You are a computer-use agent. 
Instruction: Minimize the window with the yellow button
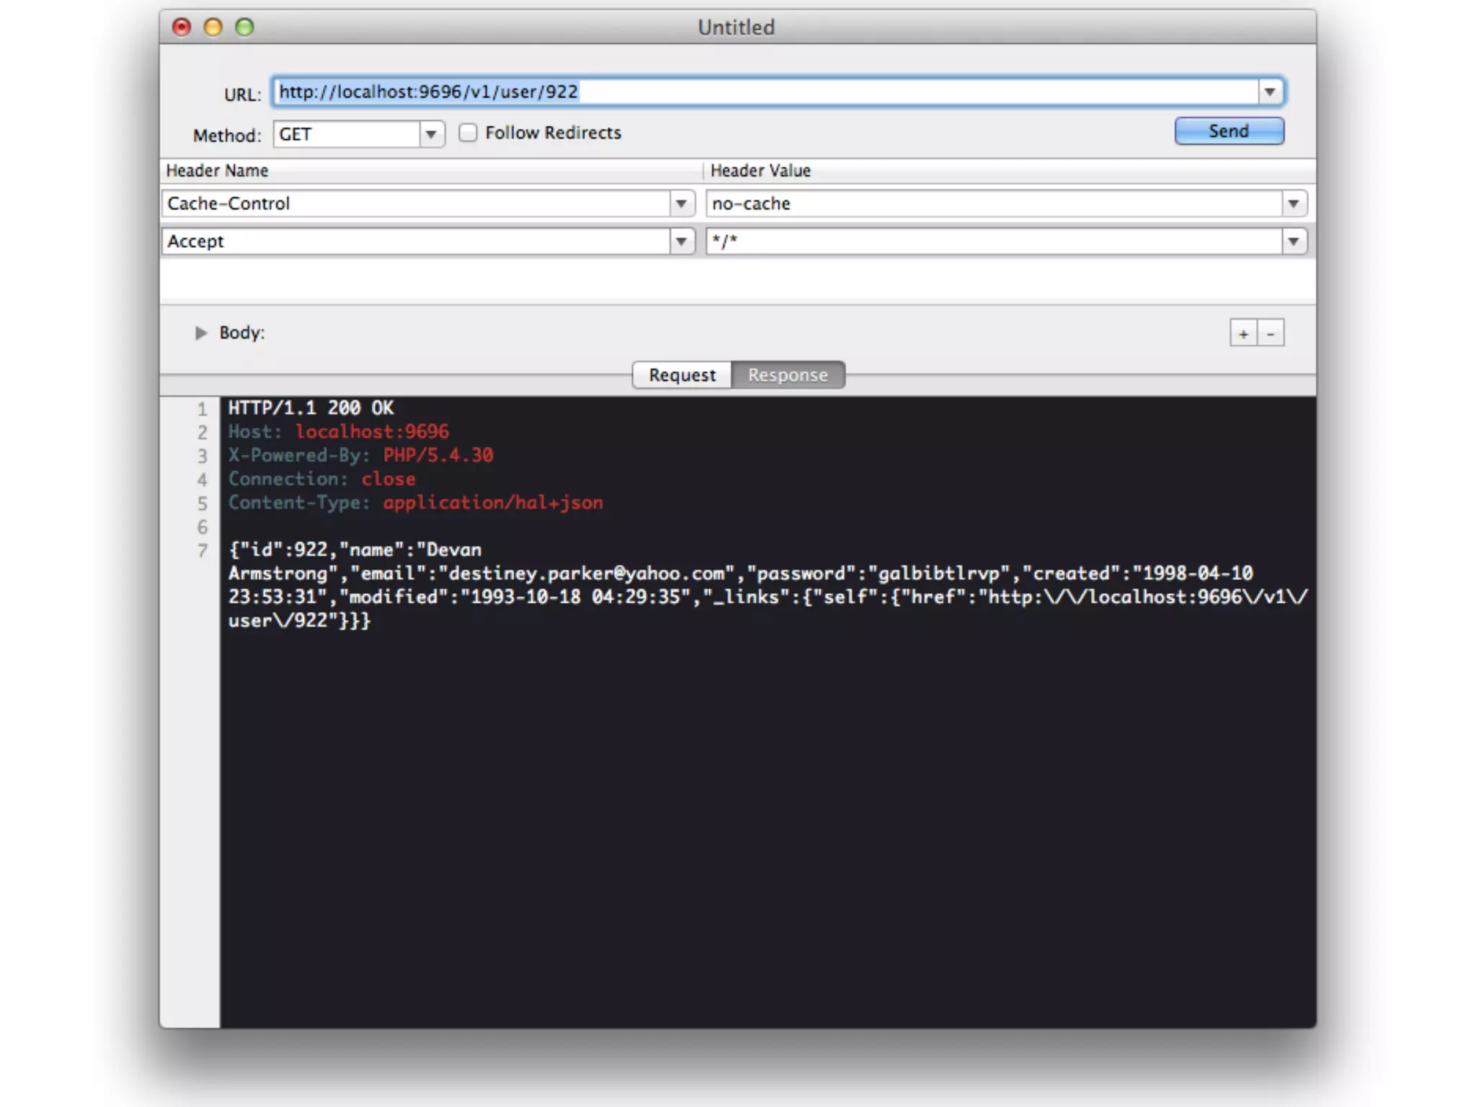coord(213,27)
